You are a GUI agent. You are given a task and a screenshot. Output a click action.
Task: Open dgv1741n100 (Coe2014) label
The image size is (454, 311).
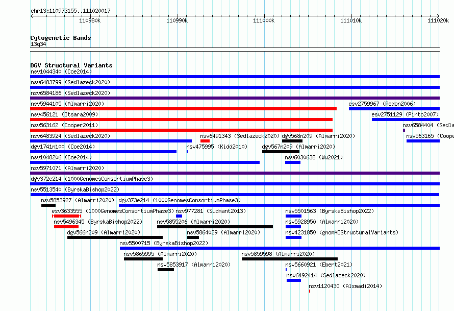coord(63,147)
